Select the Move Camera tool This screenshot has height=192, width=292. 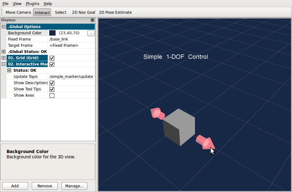pyautogui.click(x=18, y=12)
